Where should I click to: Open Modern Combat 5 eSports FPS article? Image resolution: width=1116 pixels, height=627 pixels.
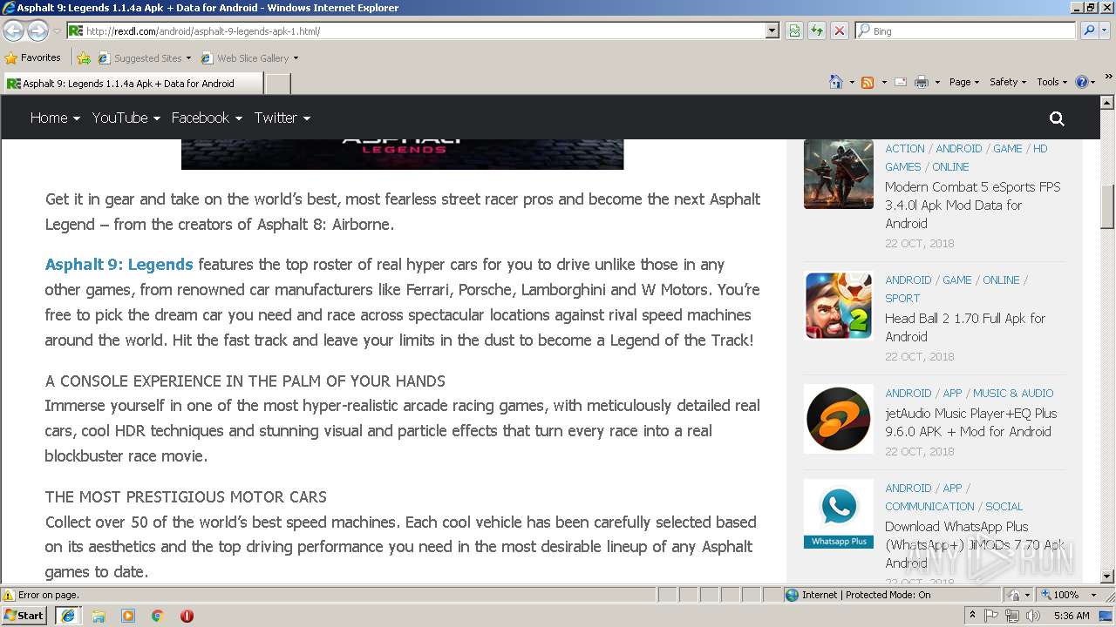pyautogui.click(x=973, y=205)
